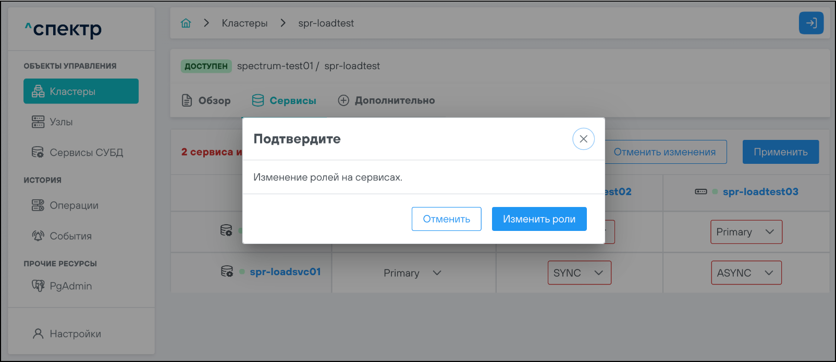Click Кластеры in the breadcrumb
Viewport: 836px width, 362px height.
tap(244, 23)
